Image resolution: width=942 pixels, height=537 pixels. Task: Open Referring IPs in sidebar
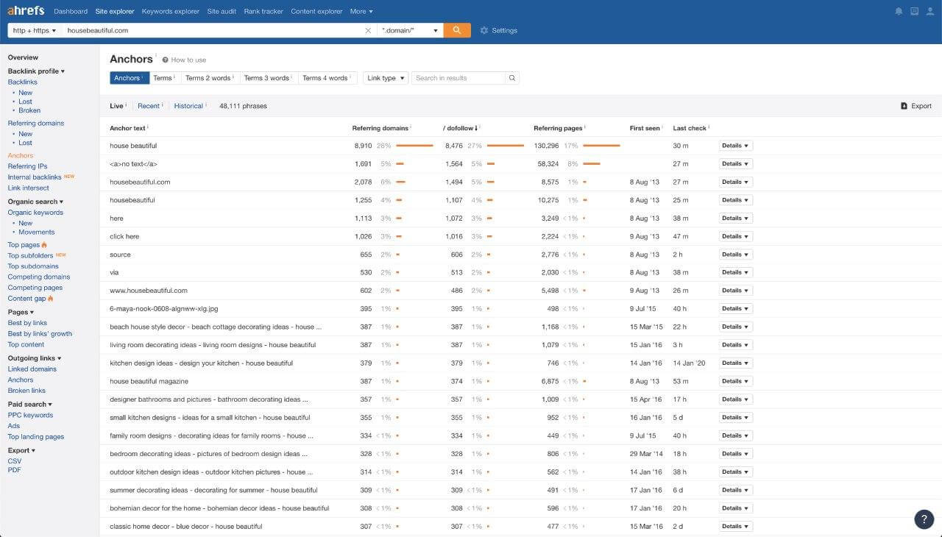tap(27, 166)
